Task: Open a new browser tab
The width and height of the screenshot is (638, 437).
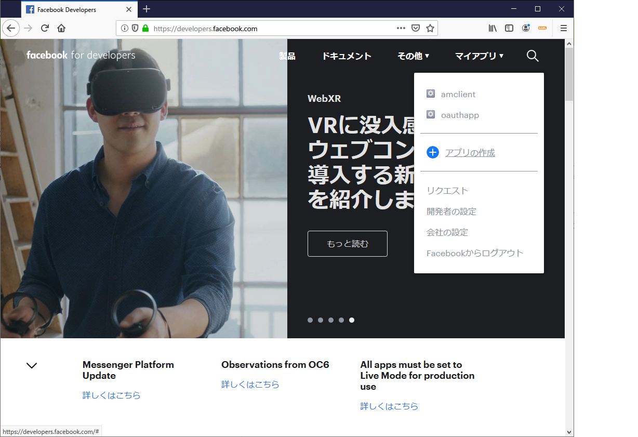Action: tap(147, 9)
